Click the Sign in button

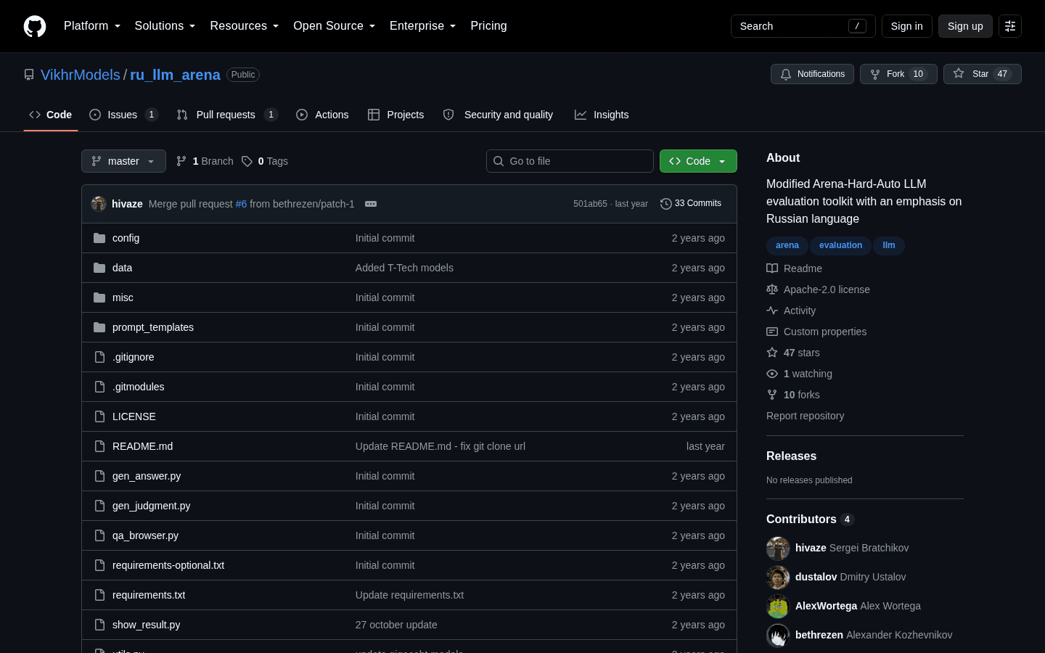[x=907, y=26]
